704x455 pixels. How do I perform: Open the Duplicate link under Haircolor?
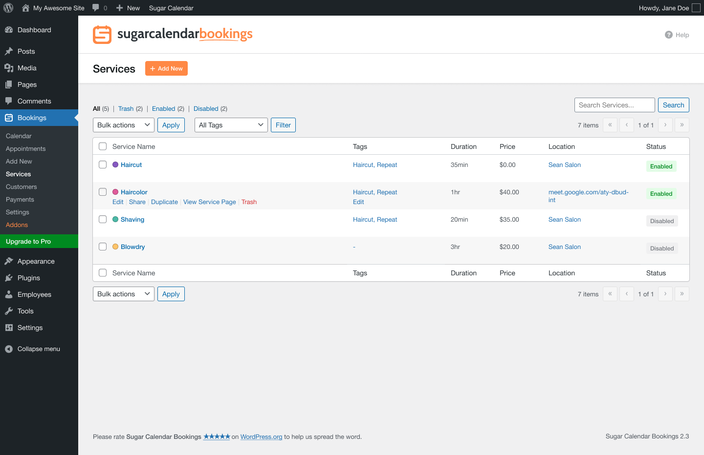point(164,202)
